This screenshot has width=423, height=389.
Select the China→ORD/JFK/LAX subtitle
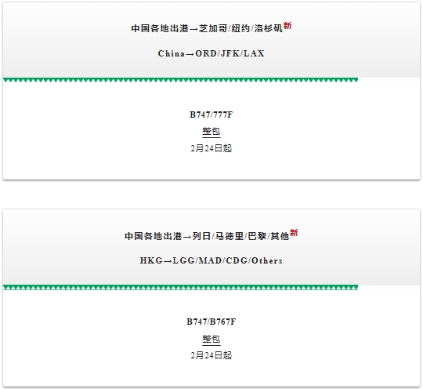(211, 53)
